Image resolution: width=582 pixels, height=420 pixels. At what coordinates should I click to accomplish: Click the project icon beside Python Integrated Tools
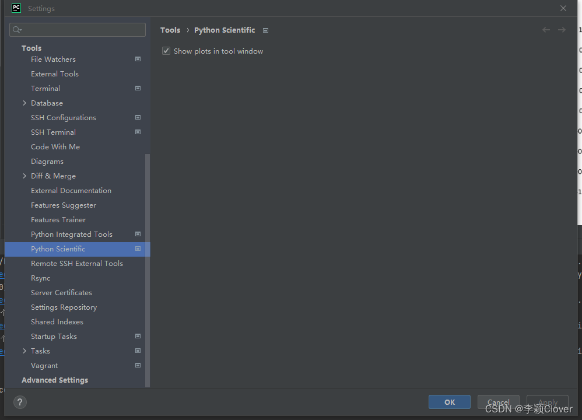(x=138, y=235)
